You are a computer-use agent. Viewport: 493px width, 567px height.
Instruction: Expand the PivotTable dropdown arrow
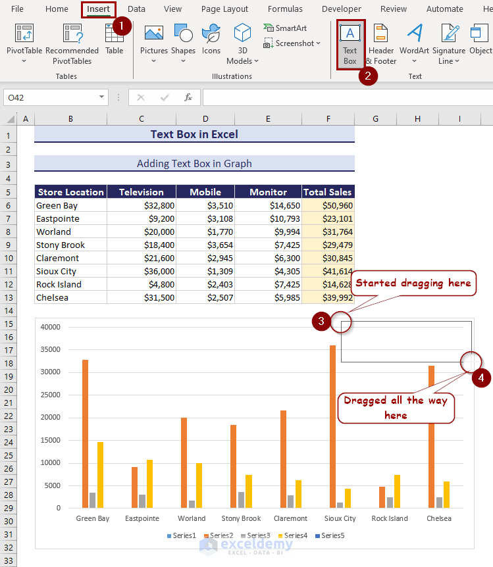click(x=24, y=61)
